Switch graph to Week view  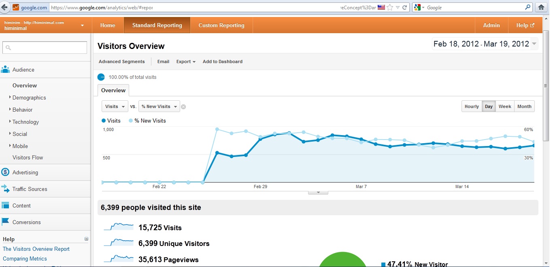tap(505, 106)
